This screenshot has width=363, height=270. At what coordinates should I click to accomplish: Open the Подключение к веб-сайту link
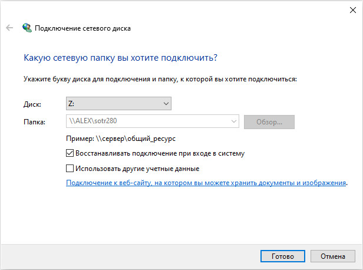pos(206,183)
